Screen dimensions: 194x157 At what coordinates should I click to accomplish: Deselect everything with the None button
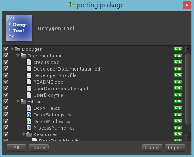click(x=39, y=148)
